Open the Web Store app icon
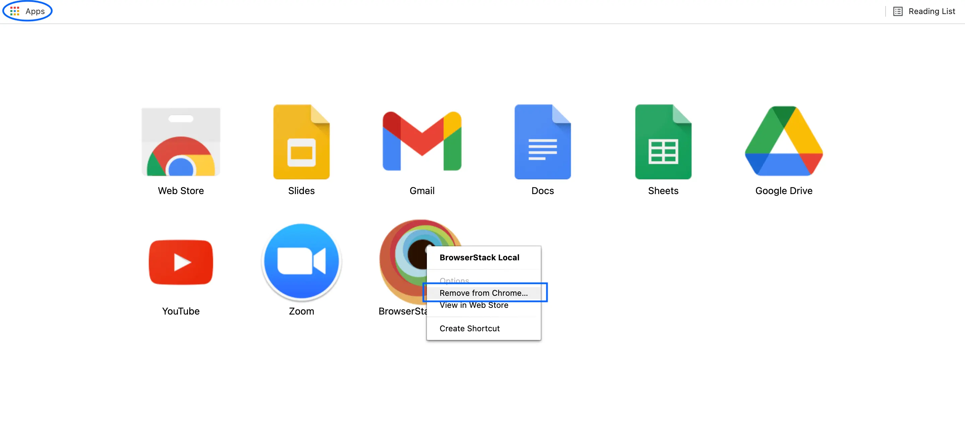 pos(181,142)
